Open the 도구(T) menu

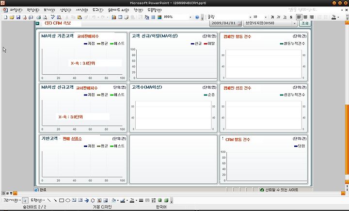pos(98,10)
